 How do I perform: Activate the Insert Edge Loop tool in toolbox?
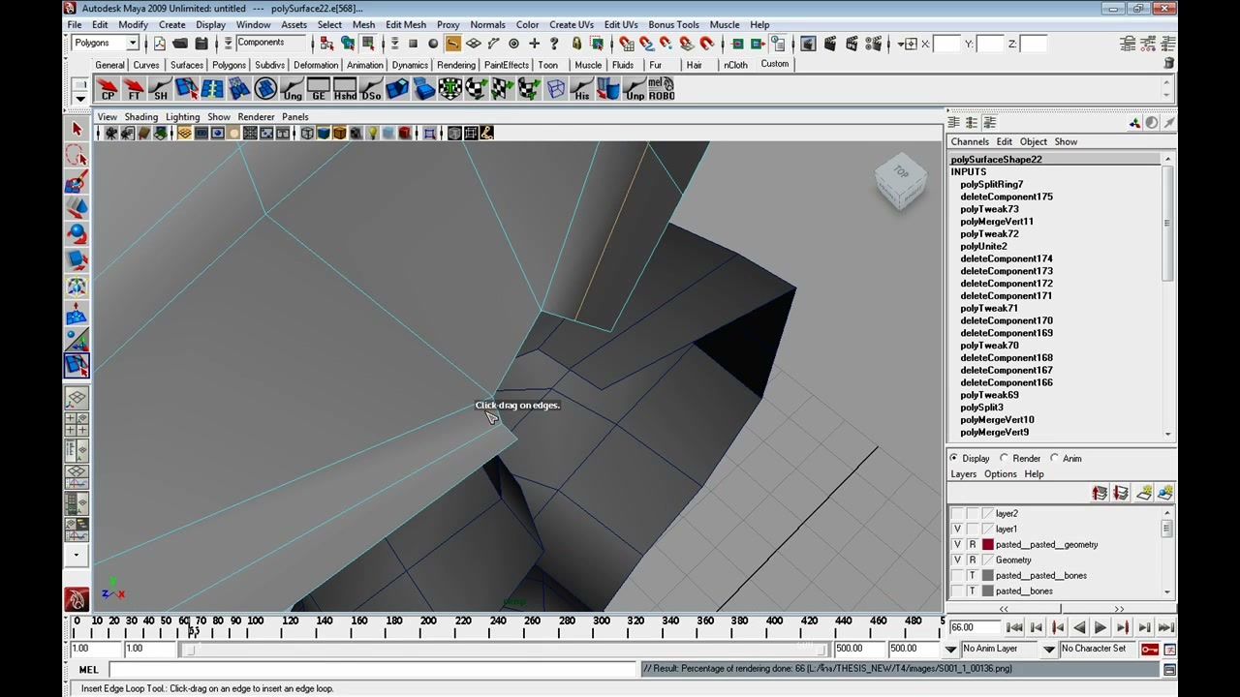(77, 365)
